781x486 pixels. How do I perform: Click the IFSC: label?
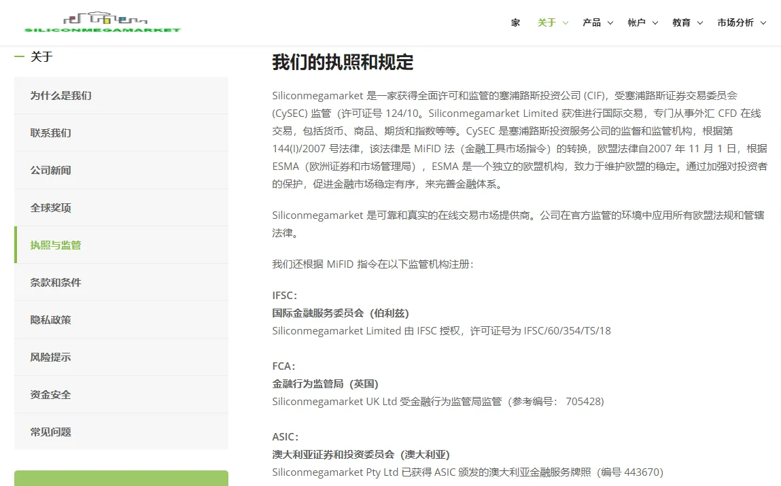[284, 295]
